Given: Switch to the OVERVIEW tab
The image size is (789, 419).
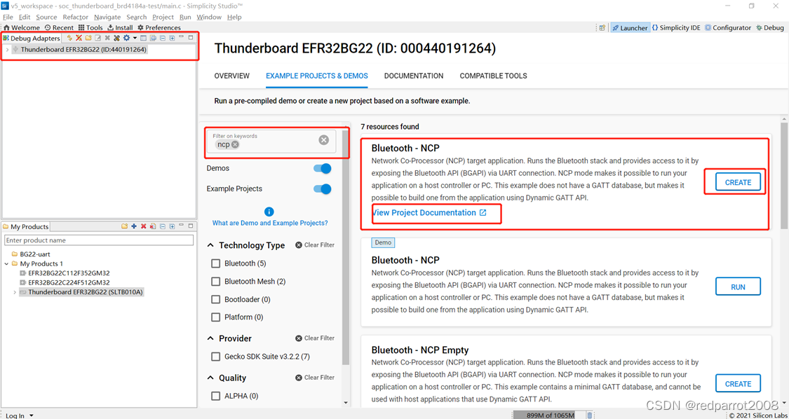Looking at the screenshot, I should 232,76.
